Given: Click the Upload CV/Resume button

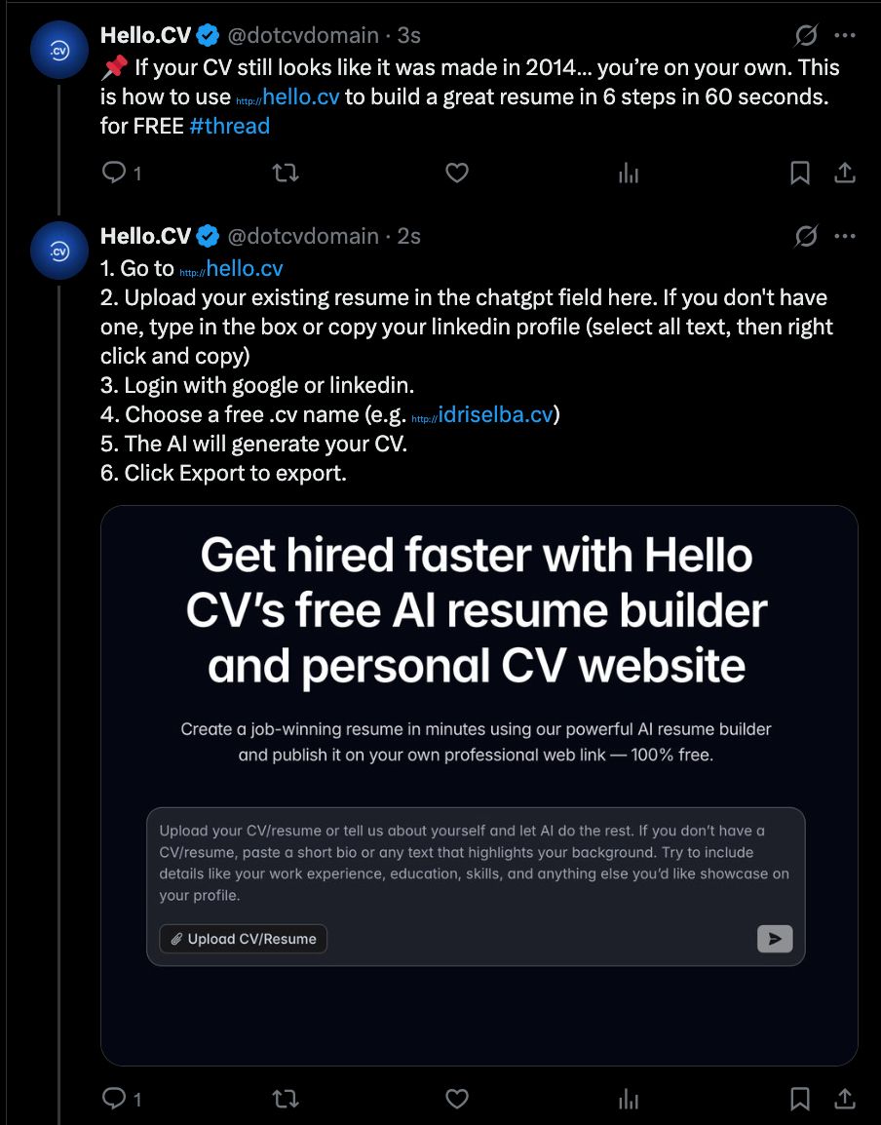Looking at the screenshot, I should 244,939.
